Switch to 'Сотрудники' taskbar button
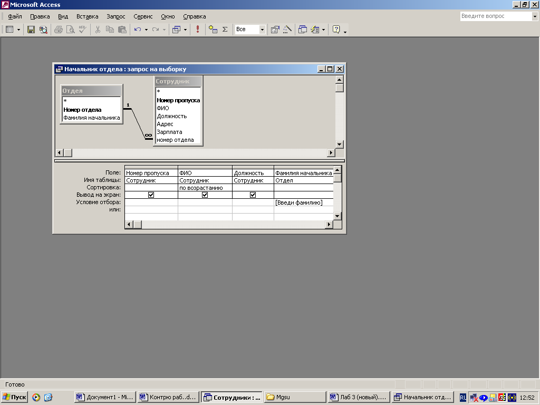Screen dimensions: 540x405 (x=232, y=397)
